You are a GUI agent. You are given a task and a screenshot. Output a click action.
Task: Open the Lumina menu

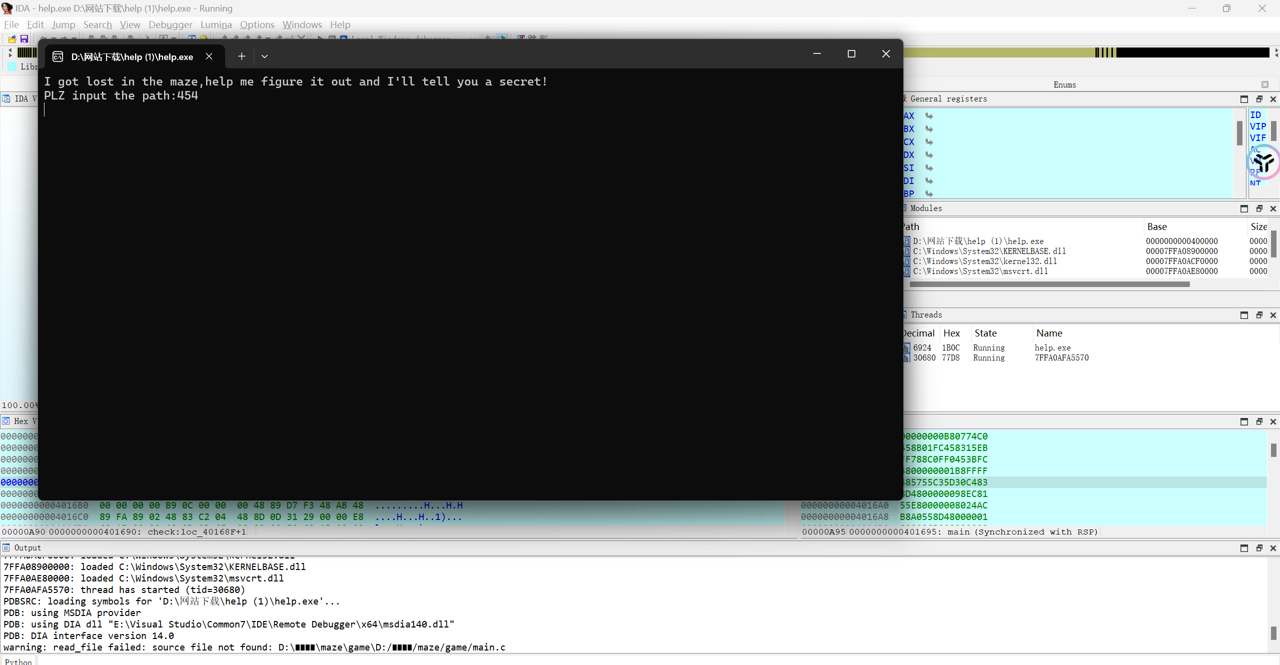tap(216, 24)
